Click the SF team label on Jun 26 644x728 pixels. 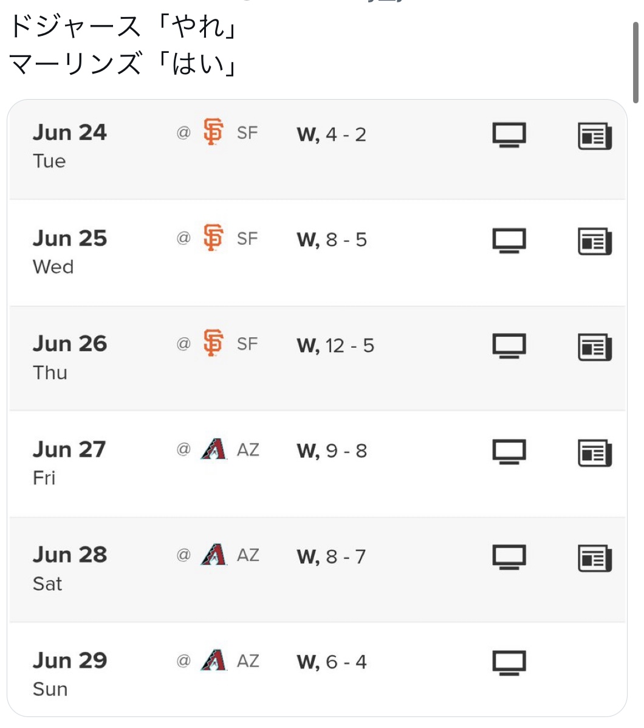247,344
